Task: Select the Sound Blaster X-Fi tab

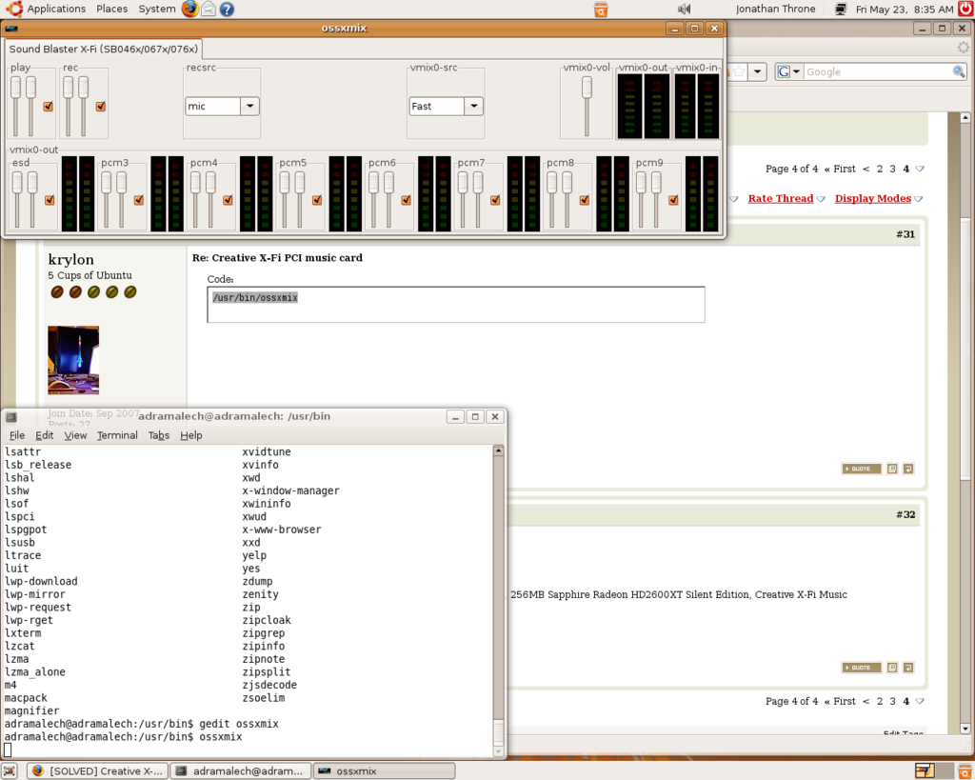Action: click(103, 50)
